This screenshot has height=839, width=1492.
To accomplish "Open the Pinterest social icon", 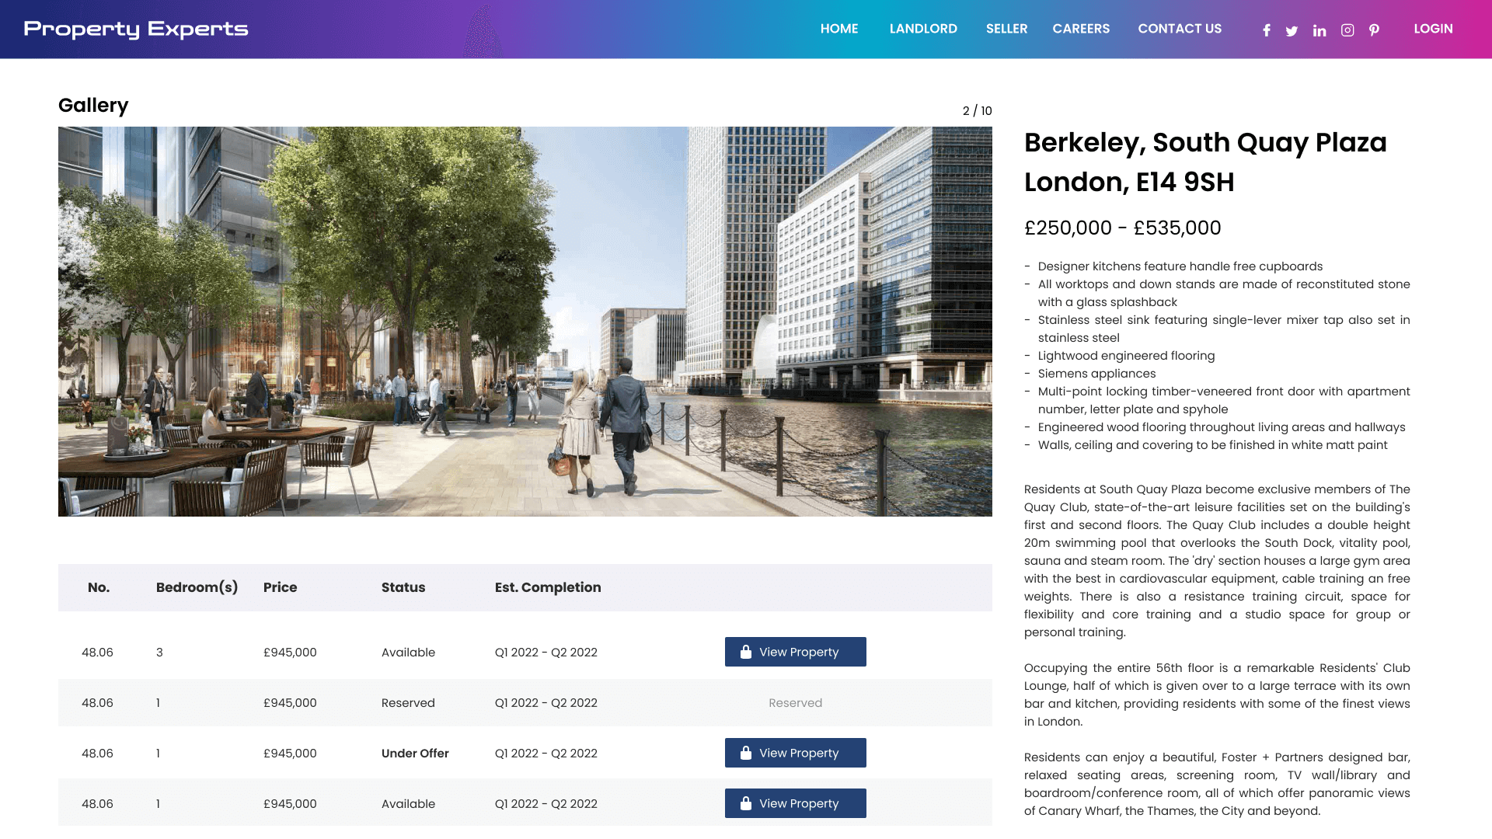I will pyautogui.click(x=1374, y=30).
